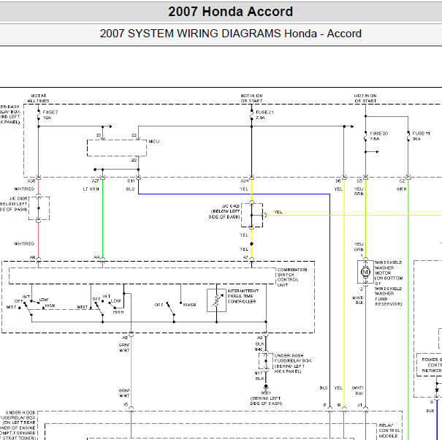Click the "FUSE 11" label
442x440 pixels.
pos(421,133)
